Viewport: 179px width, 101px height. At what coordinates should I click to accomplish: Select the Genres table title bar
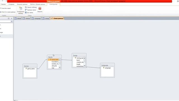point(30,66)
